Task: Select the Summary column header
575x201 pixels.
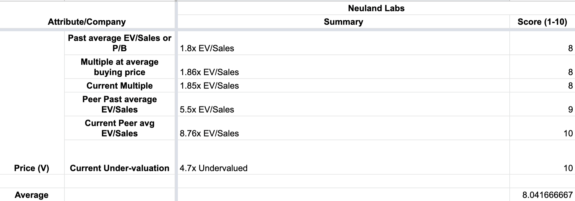Action: [343, 22]
